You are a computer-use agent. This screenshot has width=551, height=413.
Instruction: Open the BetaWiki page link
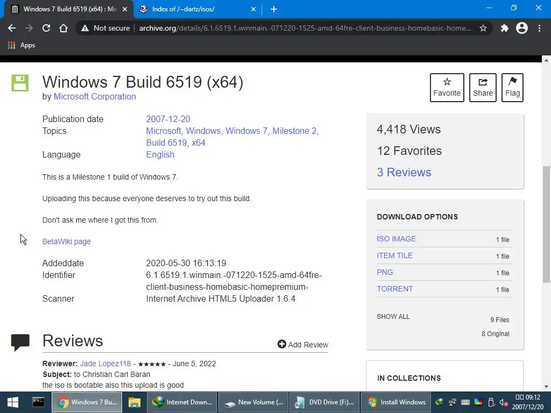point(66,241)
